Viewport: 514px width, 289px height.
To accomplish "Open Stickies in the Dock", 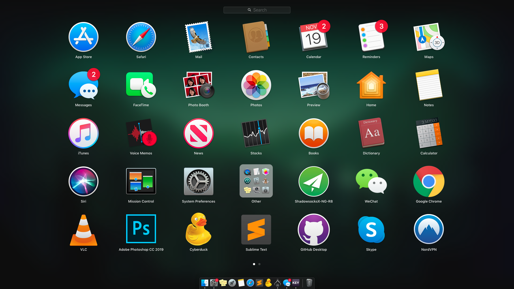I will click(x=223, y=283).
